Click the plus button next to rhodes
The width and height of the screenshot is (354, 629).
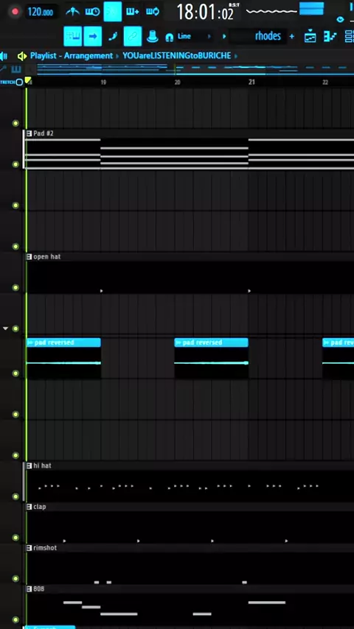tap(292, 37)
